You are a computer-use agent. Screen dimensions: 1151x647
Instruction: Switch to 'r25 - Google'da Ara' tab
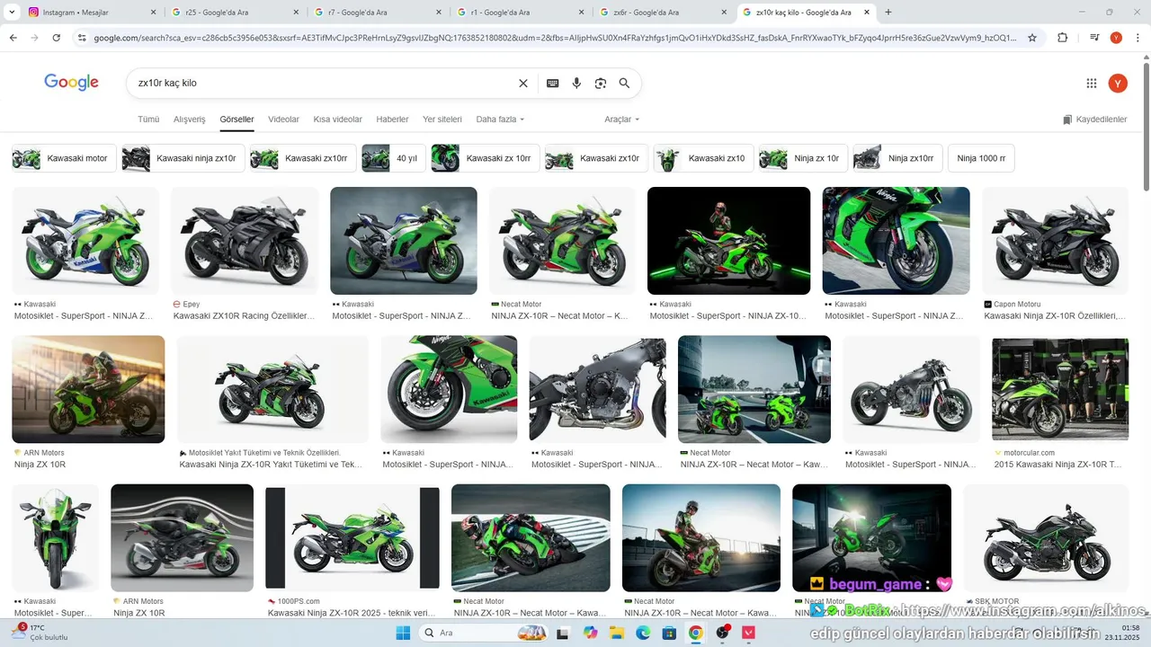(x=236, y=13)
